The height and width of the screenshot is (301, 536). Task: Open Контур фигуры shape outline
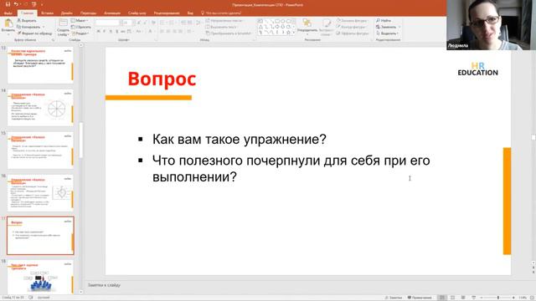[x=351, y=27]
